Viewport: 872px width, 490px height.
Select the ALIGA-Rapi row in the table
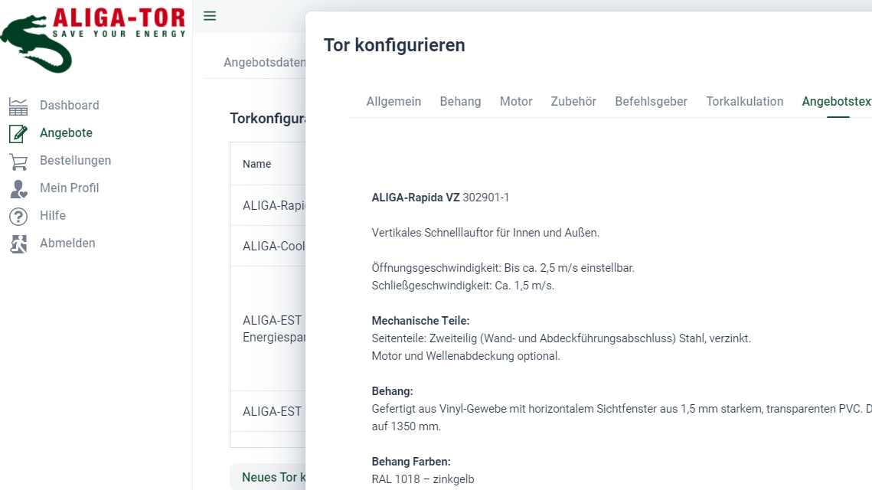click(268, 205)
